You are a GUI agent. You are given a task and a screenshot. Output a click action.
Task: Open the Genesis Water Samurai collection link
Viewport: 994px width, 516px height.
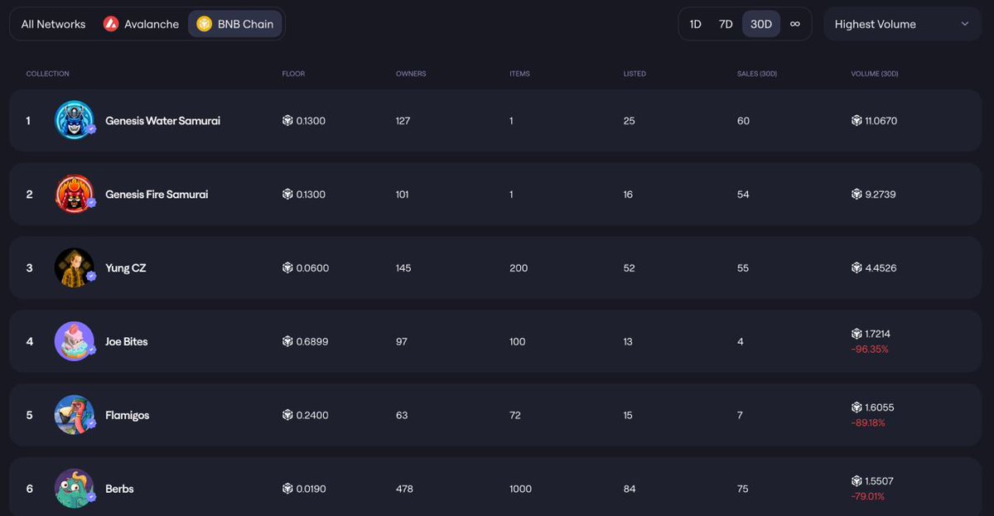(x=162, y=121)
